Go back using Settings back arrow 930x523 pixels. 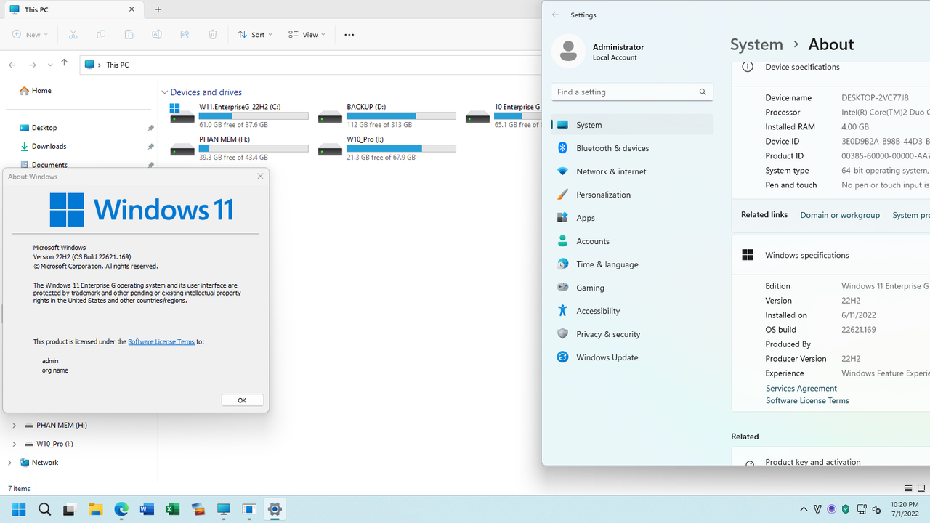(x=556, y=15)
